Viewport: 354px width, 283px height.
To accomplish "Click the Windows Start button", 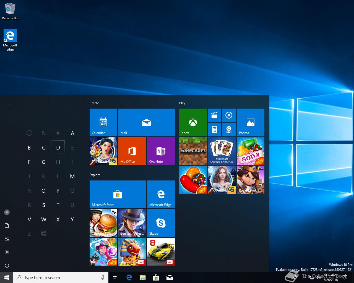I will click(x=7, y=277).
